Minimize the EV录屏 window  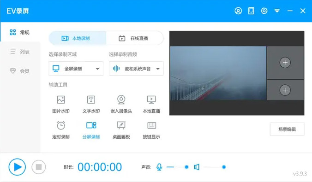coord(290,11)
